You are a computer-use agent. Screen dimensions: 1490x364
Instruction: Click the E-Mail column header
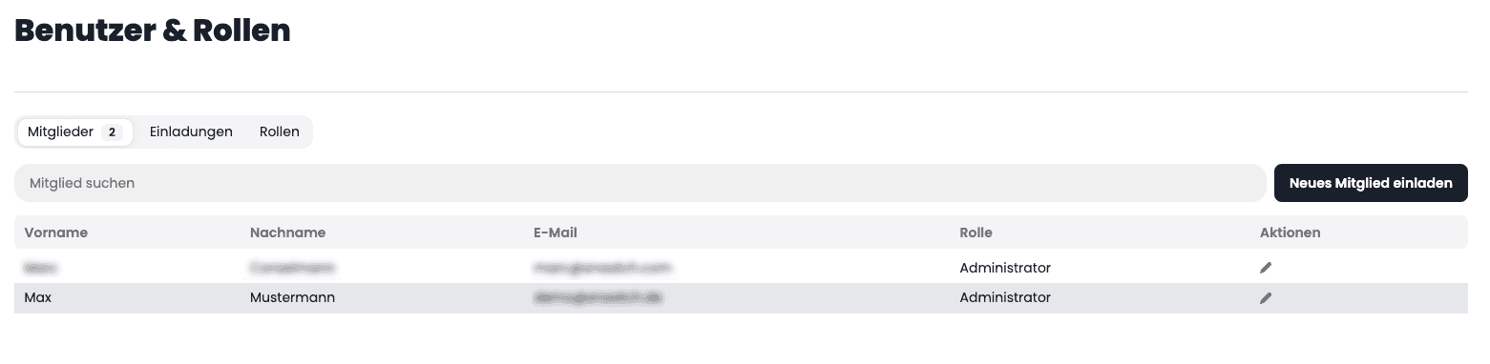(556, 233)
